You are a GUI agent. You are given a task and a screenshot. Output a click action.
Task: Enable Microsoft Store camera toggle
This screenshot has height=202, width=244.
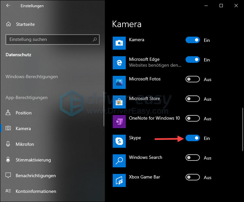193,99
